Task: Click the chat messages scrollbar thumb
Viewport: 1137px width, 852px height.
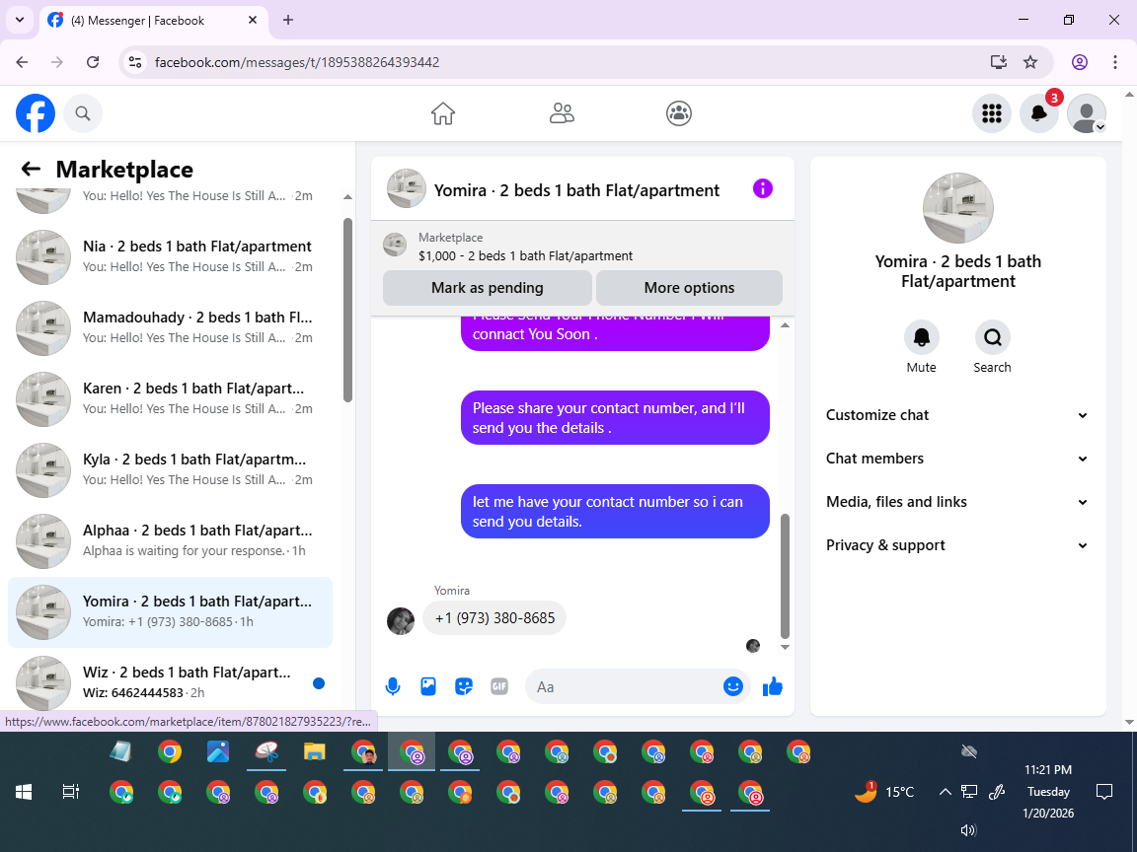Action: (785, 576)
